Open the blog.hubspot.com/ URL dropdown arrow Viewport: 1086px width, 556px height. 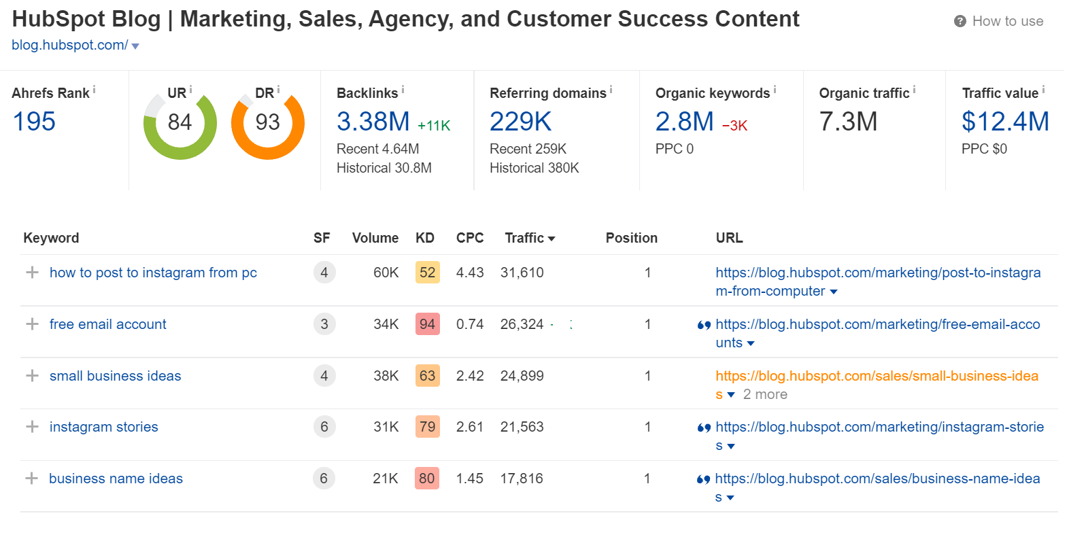[135, 46]
